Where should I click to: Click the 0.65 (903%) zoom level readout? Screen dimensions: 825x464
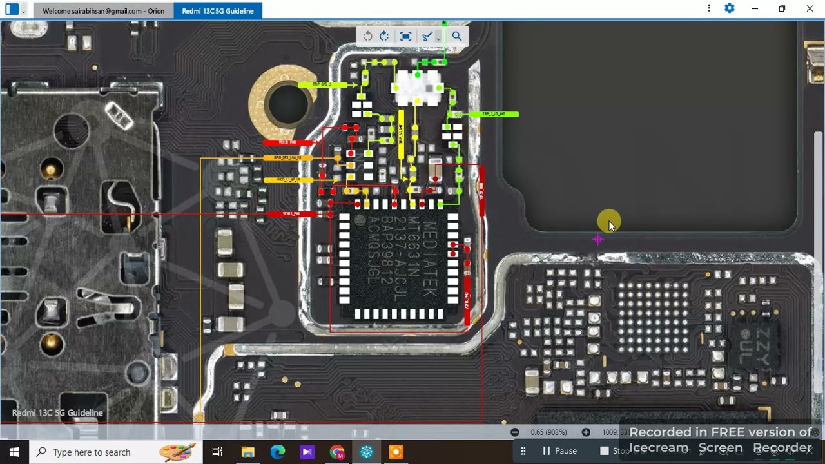[549, 432]
